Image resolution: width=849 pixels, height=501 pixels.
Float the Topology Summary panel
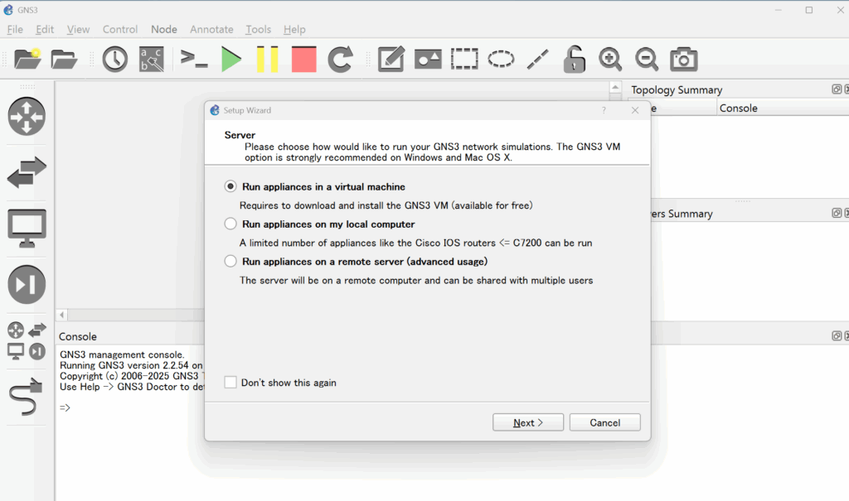tap(836, 89)
